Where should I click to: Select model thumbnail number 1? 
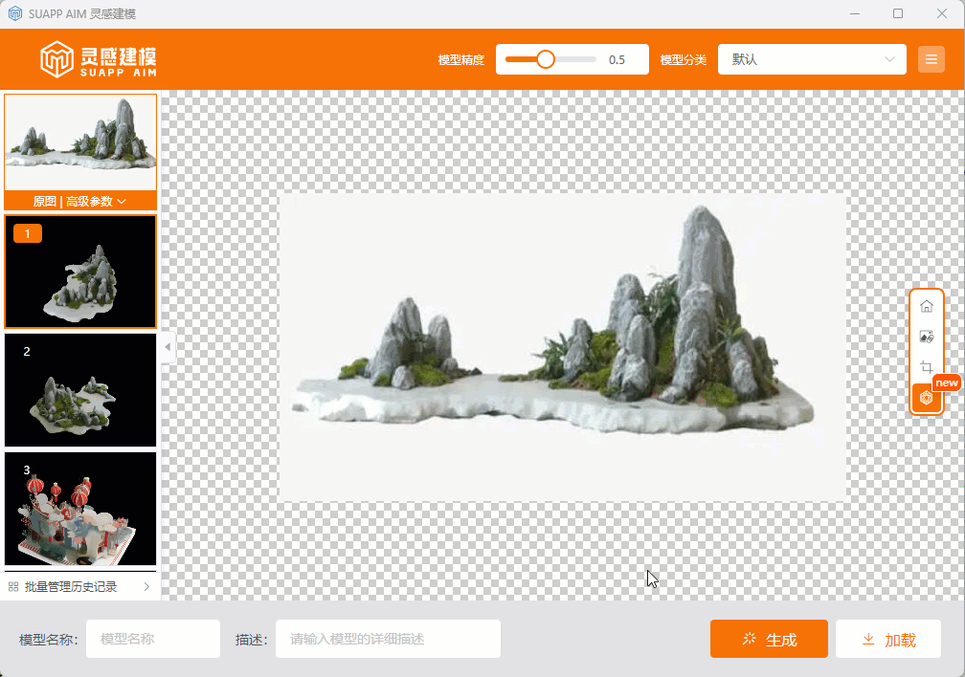(x=80, y=272)
